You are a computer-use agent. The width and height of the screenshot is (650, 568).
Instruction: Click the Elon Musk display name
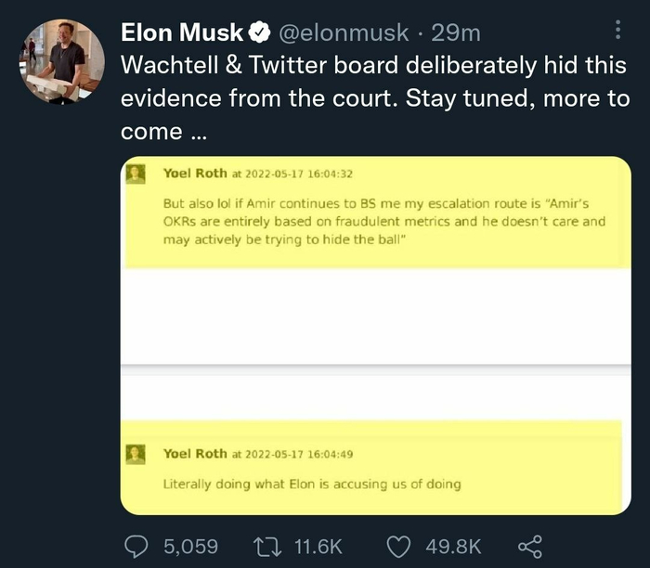182,32
